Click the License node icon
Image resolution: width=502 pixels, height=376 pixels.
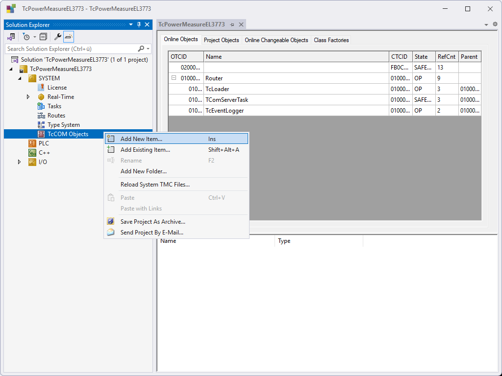coord(41,88)
